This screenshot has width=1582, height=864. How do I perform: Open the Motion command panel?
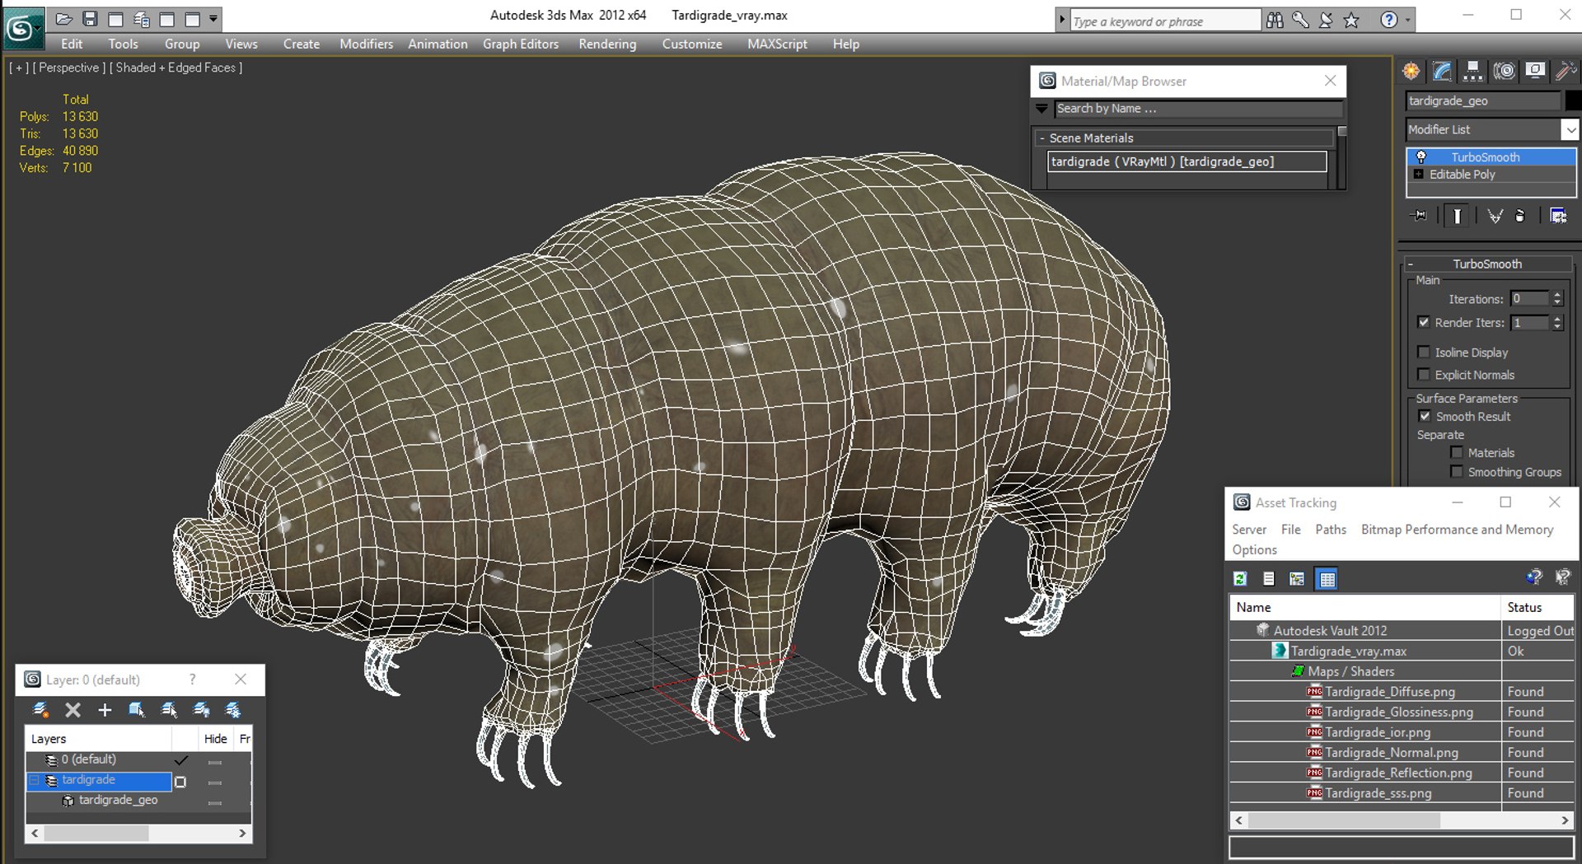coord(1504,72)
